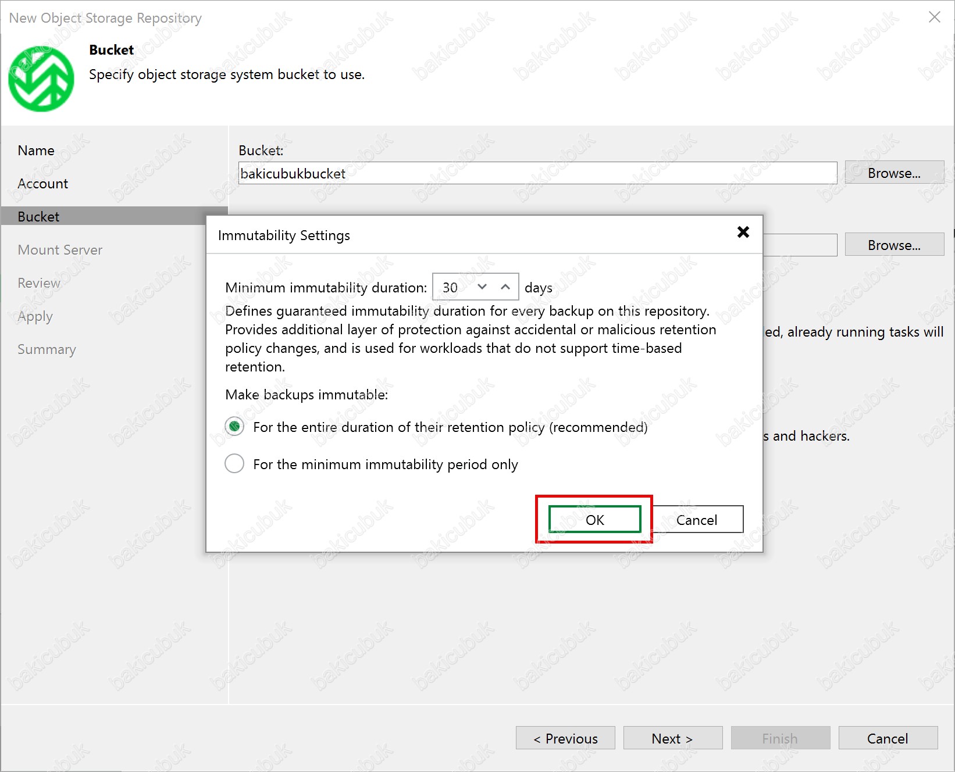Go to the Name wizard step
955x772 pixels.
[x=36, y=151]
